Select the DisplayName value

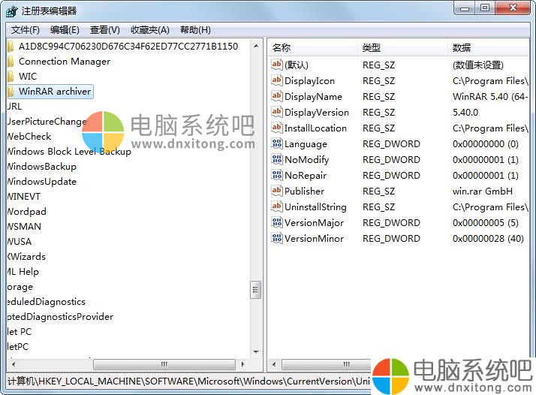(313, 96)
